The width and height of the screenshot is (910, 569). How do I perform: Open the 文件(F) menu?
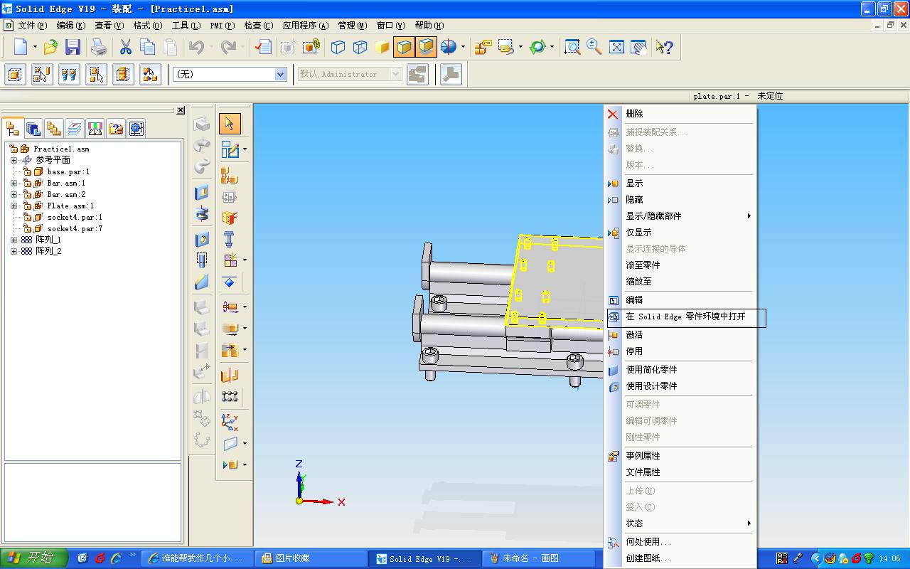pos(32,26)
